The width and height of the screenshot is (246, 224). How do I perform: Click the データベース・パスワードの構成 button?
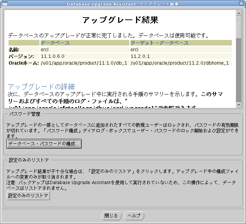[44, 144]
